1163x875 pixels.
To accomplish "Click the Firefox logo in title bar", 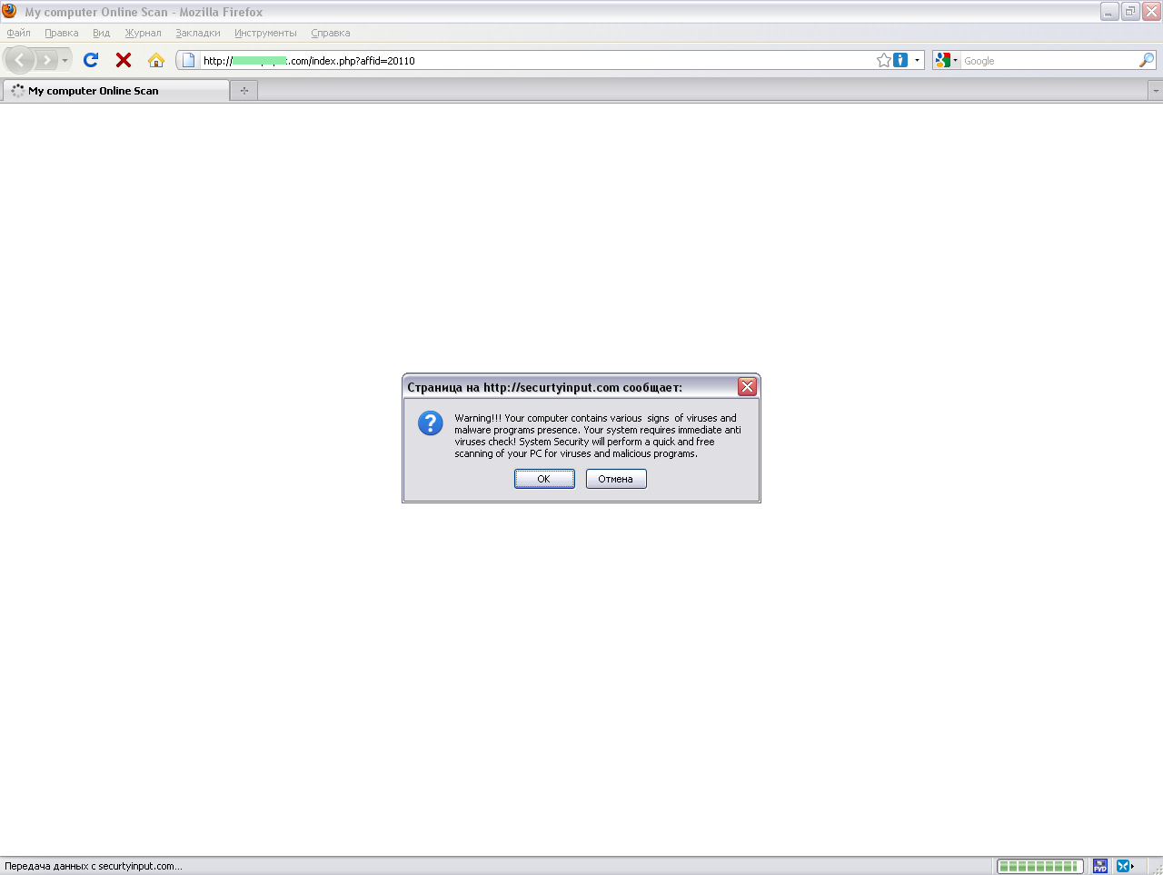I will pyautogui.click(x=10, y=11).
